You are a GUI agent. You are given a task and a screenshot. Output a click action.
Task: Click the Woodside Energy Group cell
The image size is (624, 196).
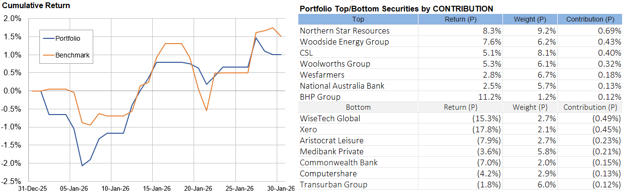344,42
